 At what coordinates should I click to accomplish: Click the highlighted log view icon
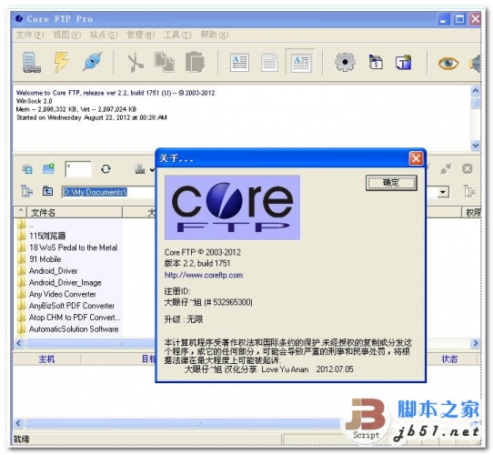pyautogui.click(x=300, y=62)
